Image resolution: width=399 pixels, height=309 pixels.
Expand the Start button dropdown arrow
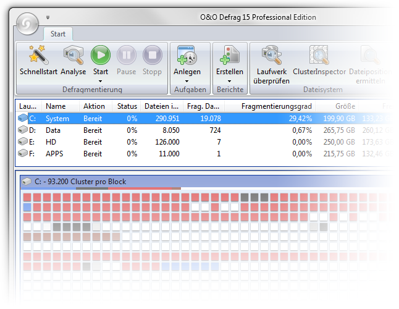(100, 81)
